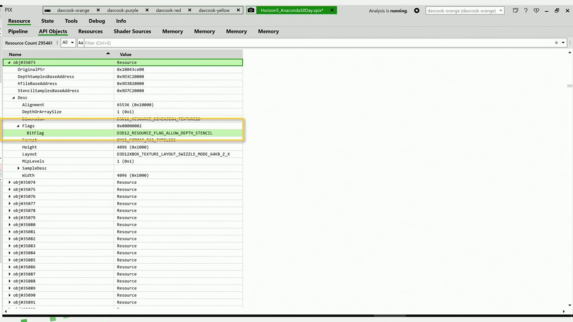Expand obj#35091 row
This screenshot has width=573, height=322.
[9, 302]
